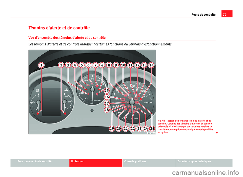Click callout number 6 marker
This screenshot has height=177, width=243.
pos(89,65)
